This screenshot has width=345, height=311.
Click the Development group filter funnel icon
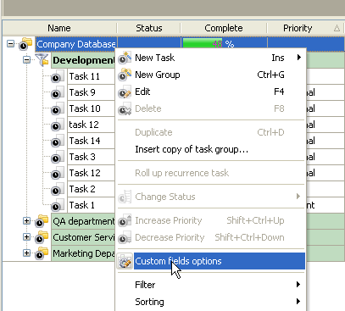point(42,60)
